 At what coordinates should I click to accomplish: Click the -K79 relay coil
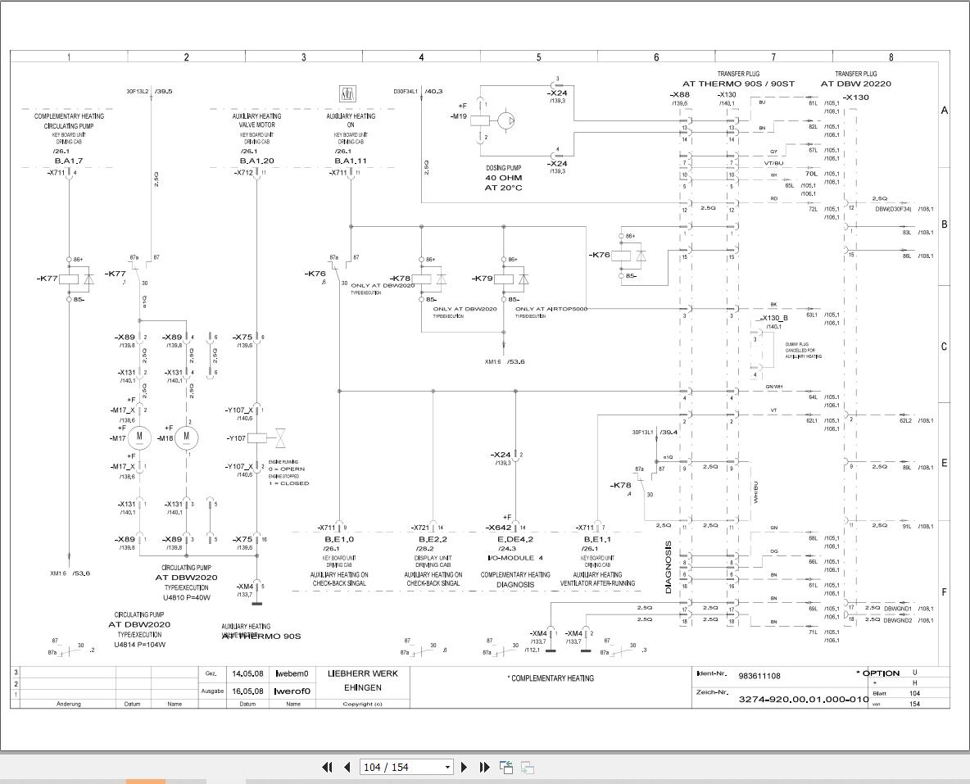(504, 279)
